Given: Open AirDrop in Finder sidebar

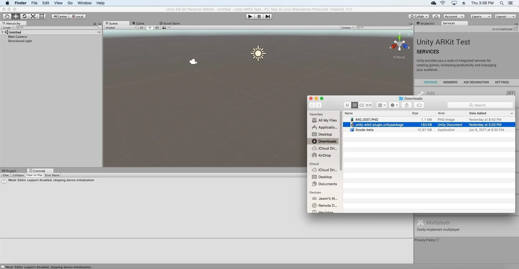Looking at the screenshot, I should coord(323,156).
